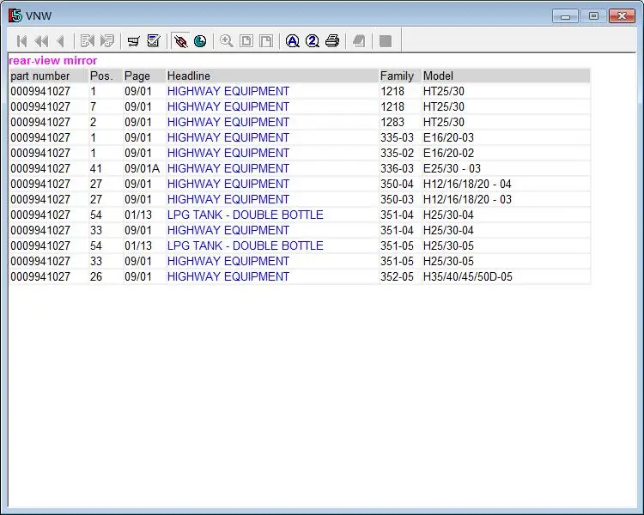Open the search icon labeled A
The width and height of the screenshot is (644, 515).
pyautogui.click(x=293, y=41)
